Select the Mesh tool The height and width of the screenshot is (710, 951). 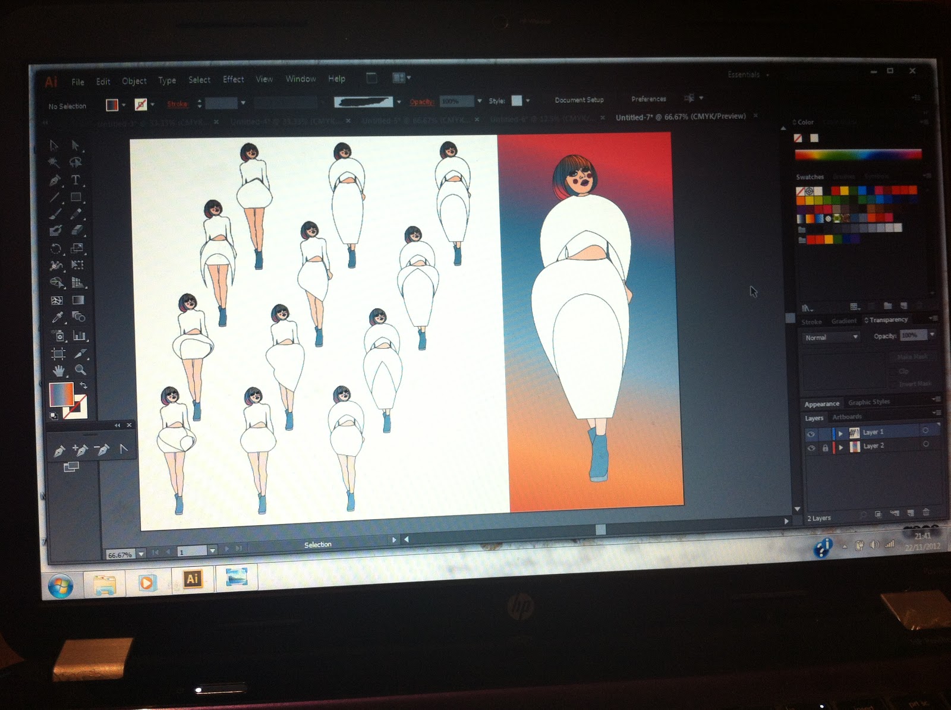56,301
